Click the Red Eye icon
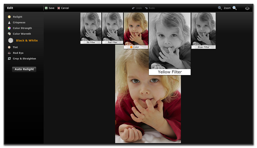This screenshot has height=148, width=257. [9, 53]
